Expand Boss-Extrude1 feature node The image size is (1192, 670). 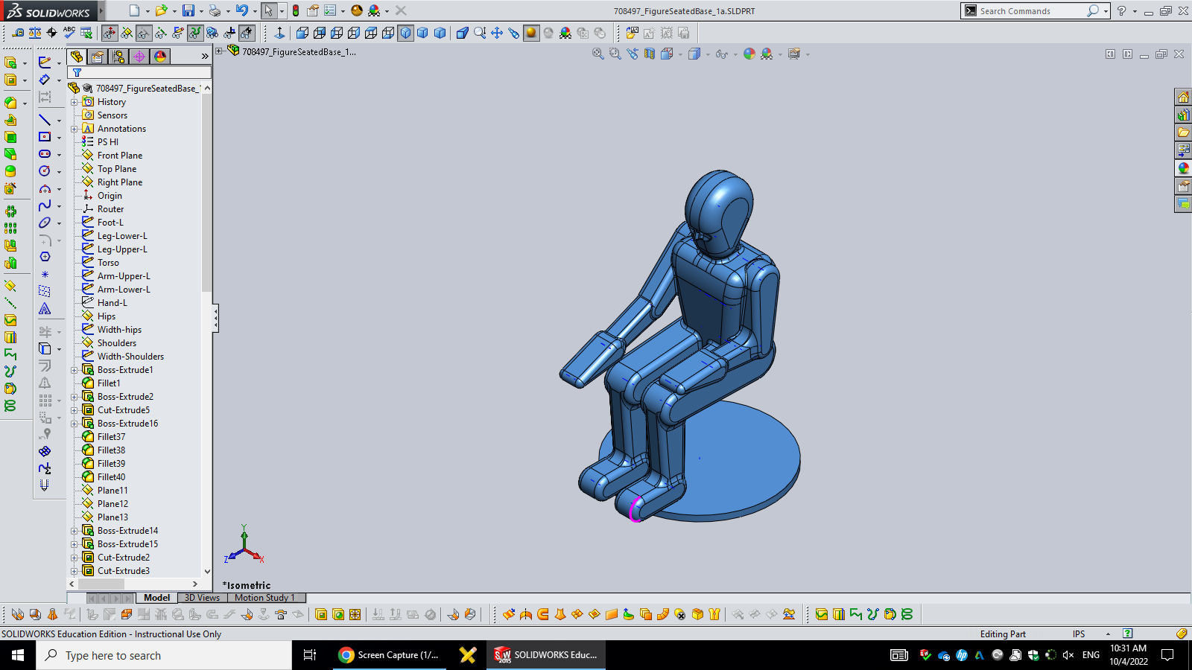coord(74,370)
